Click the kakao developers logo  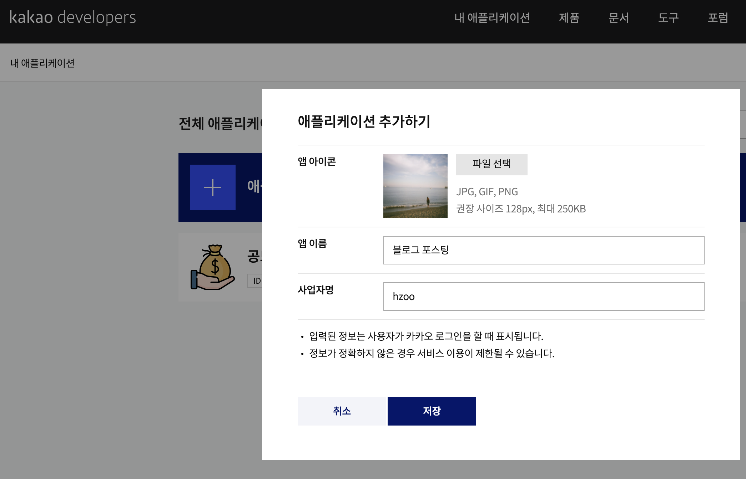pyautogui.click(x=72, y=17)
